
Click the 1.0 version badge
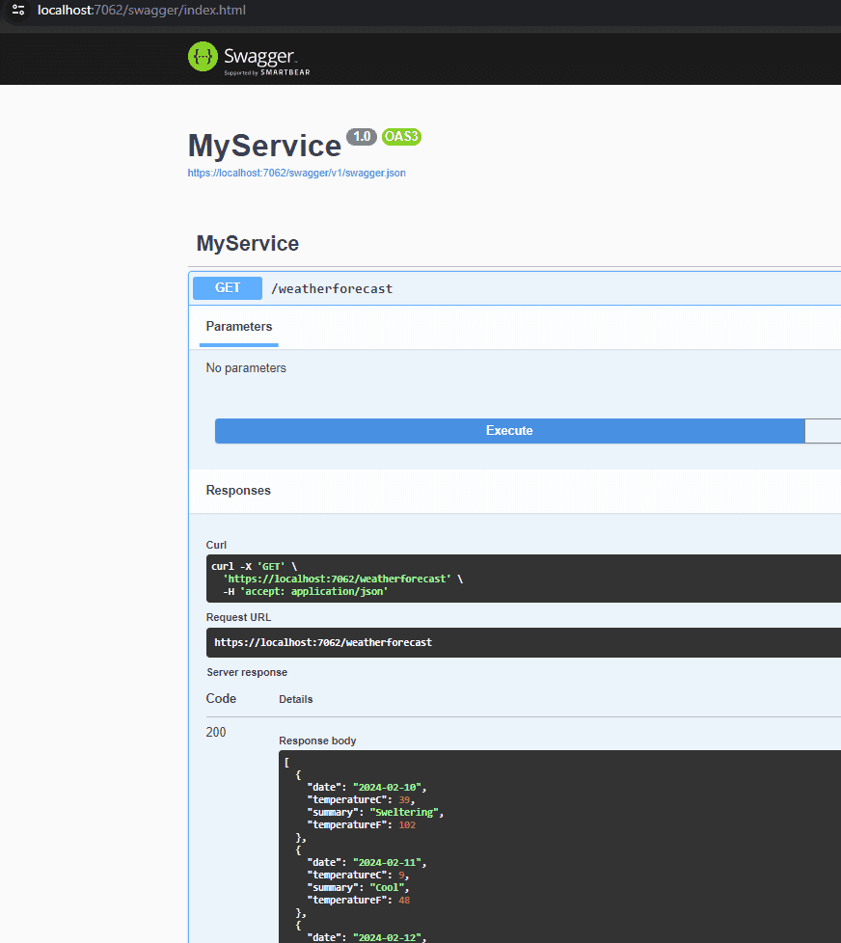click(362, 137)
